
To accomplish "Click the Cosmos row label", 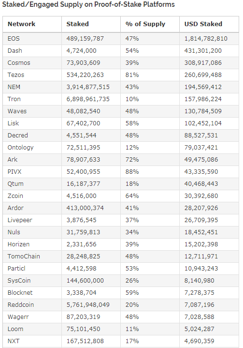I will (19, 63).
